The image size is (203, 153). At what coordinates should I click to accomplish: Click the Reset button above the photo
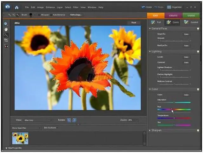134,22
